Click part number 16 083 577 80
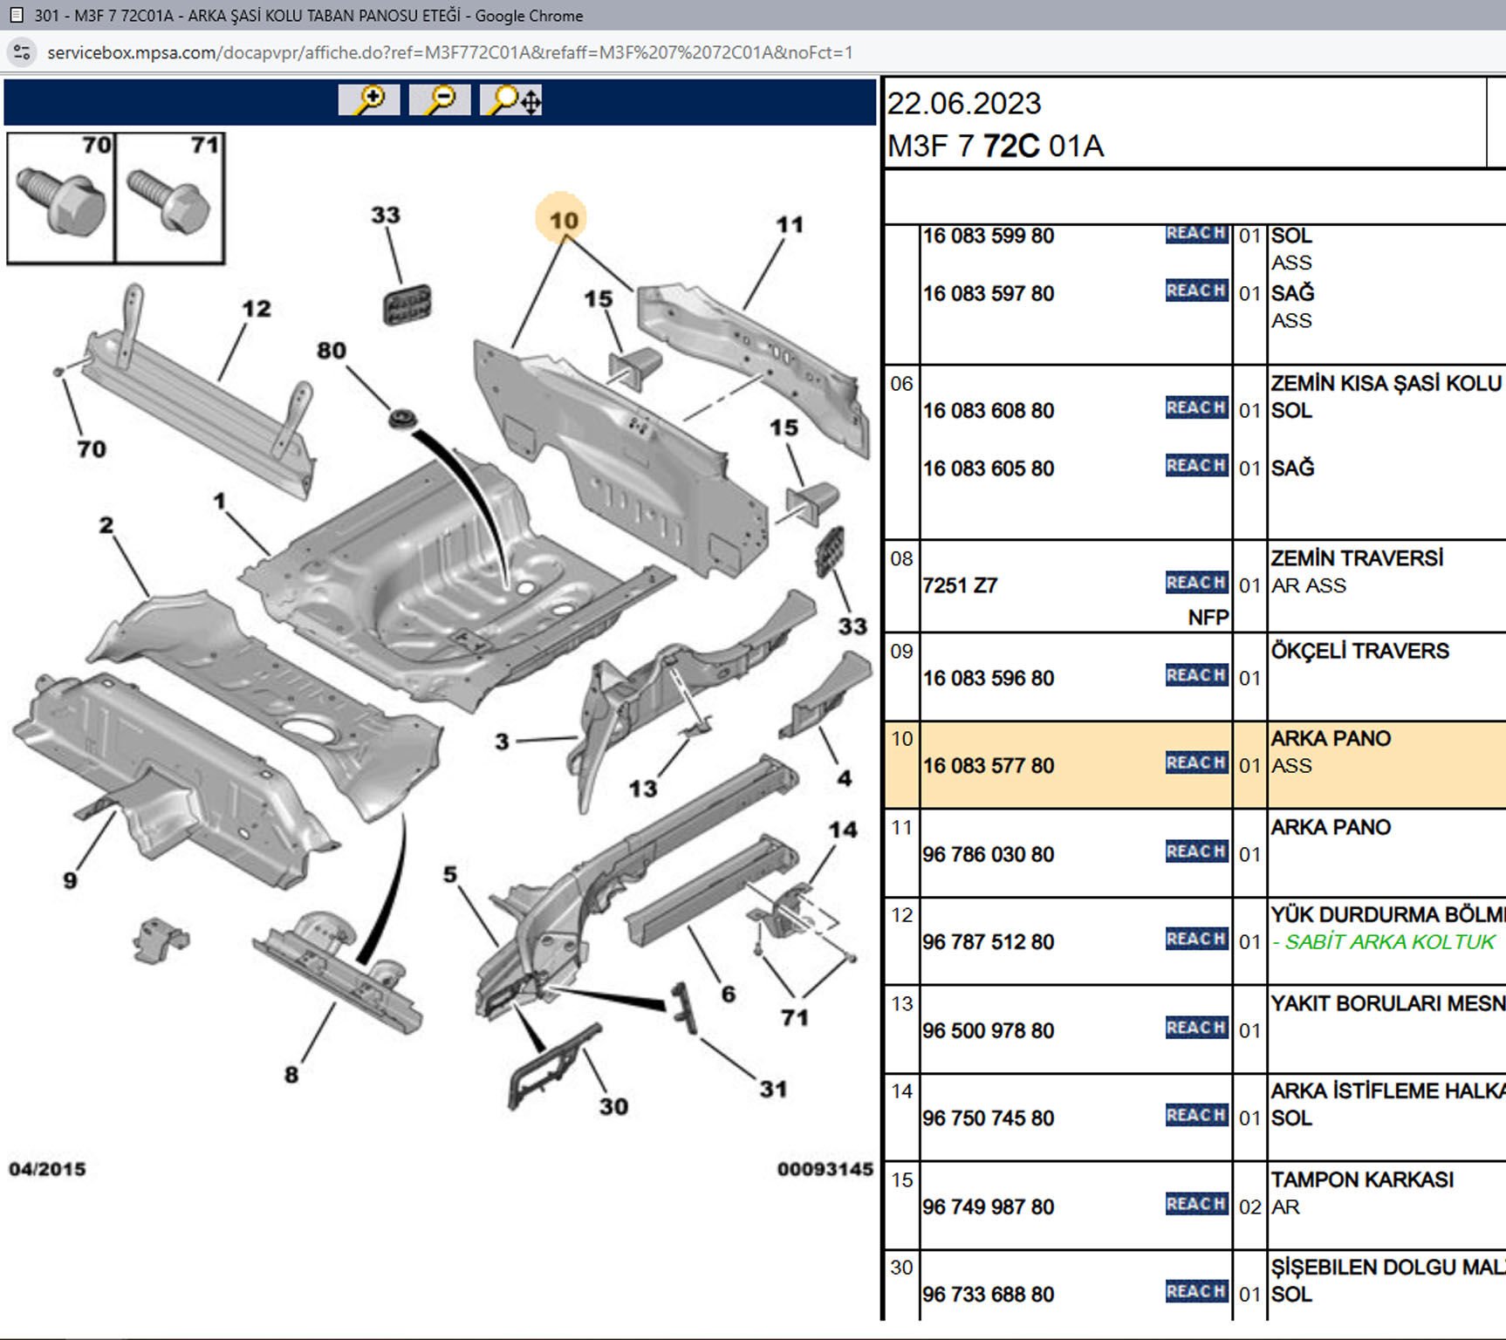This screenshot has width=1506, height=1340. pyautogui.click(x=988, y=766)
